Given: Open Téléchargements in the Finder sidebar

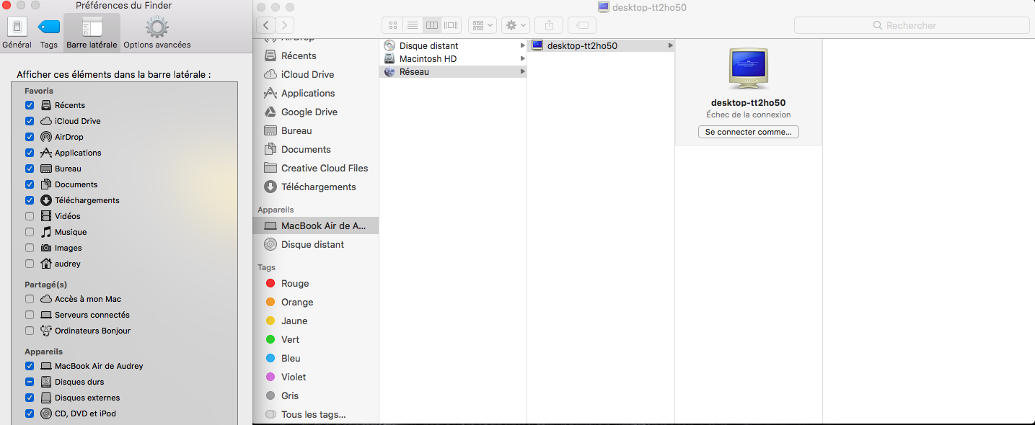Looking at the screenshot, I should 315,187.
